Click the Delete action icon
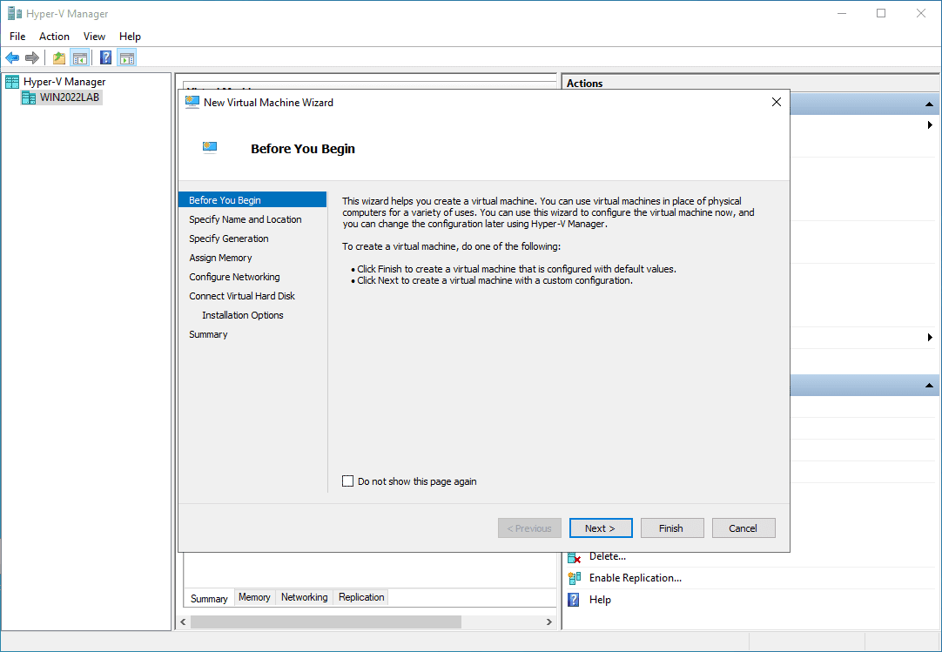 pos(575,557)
